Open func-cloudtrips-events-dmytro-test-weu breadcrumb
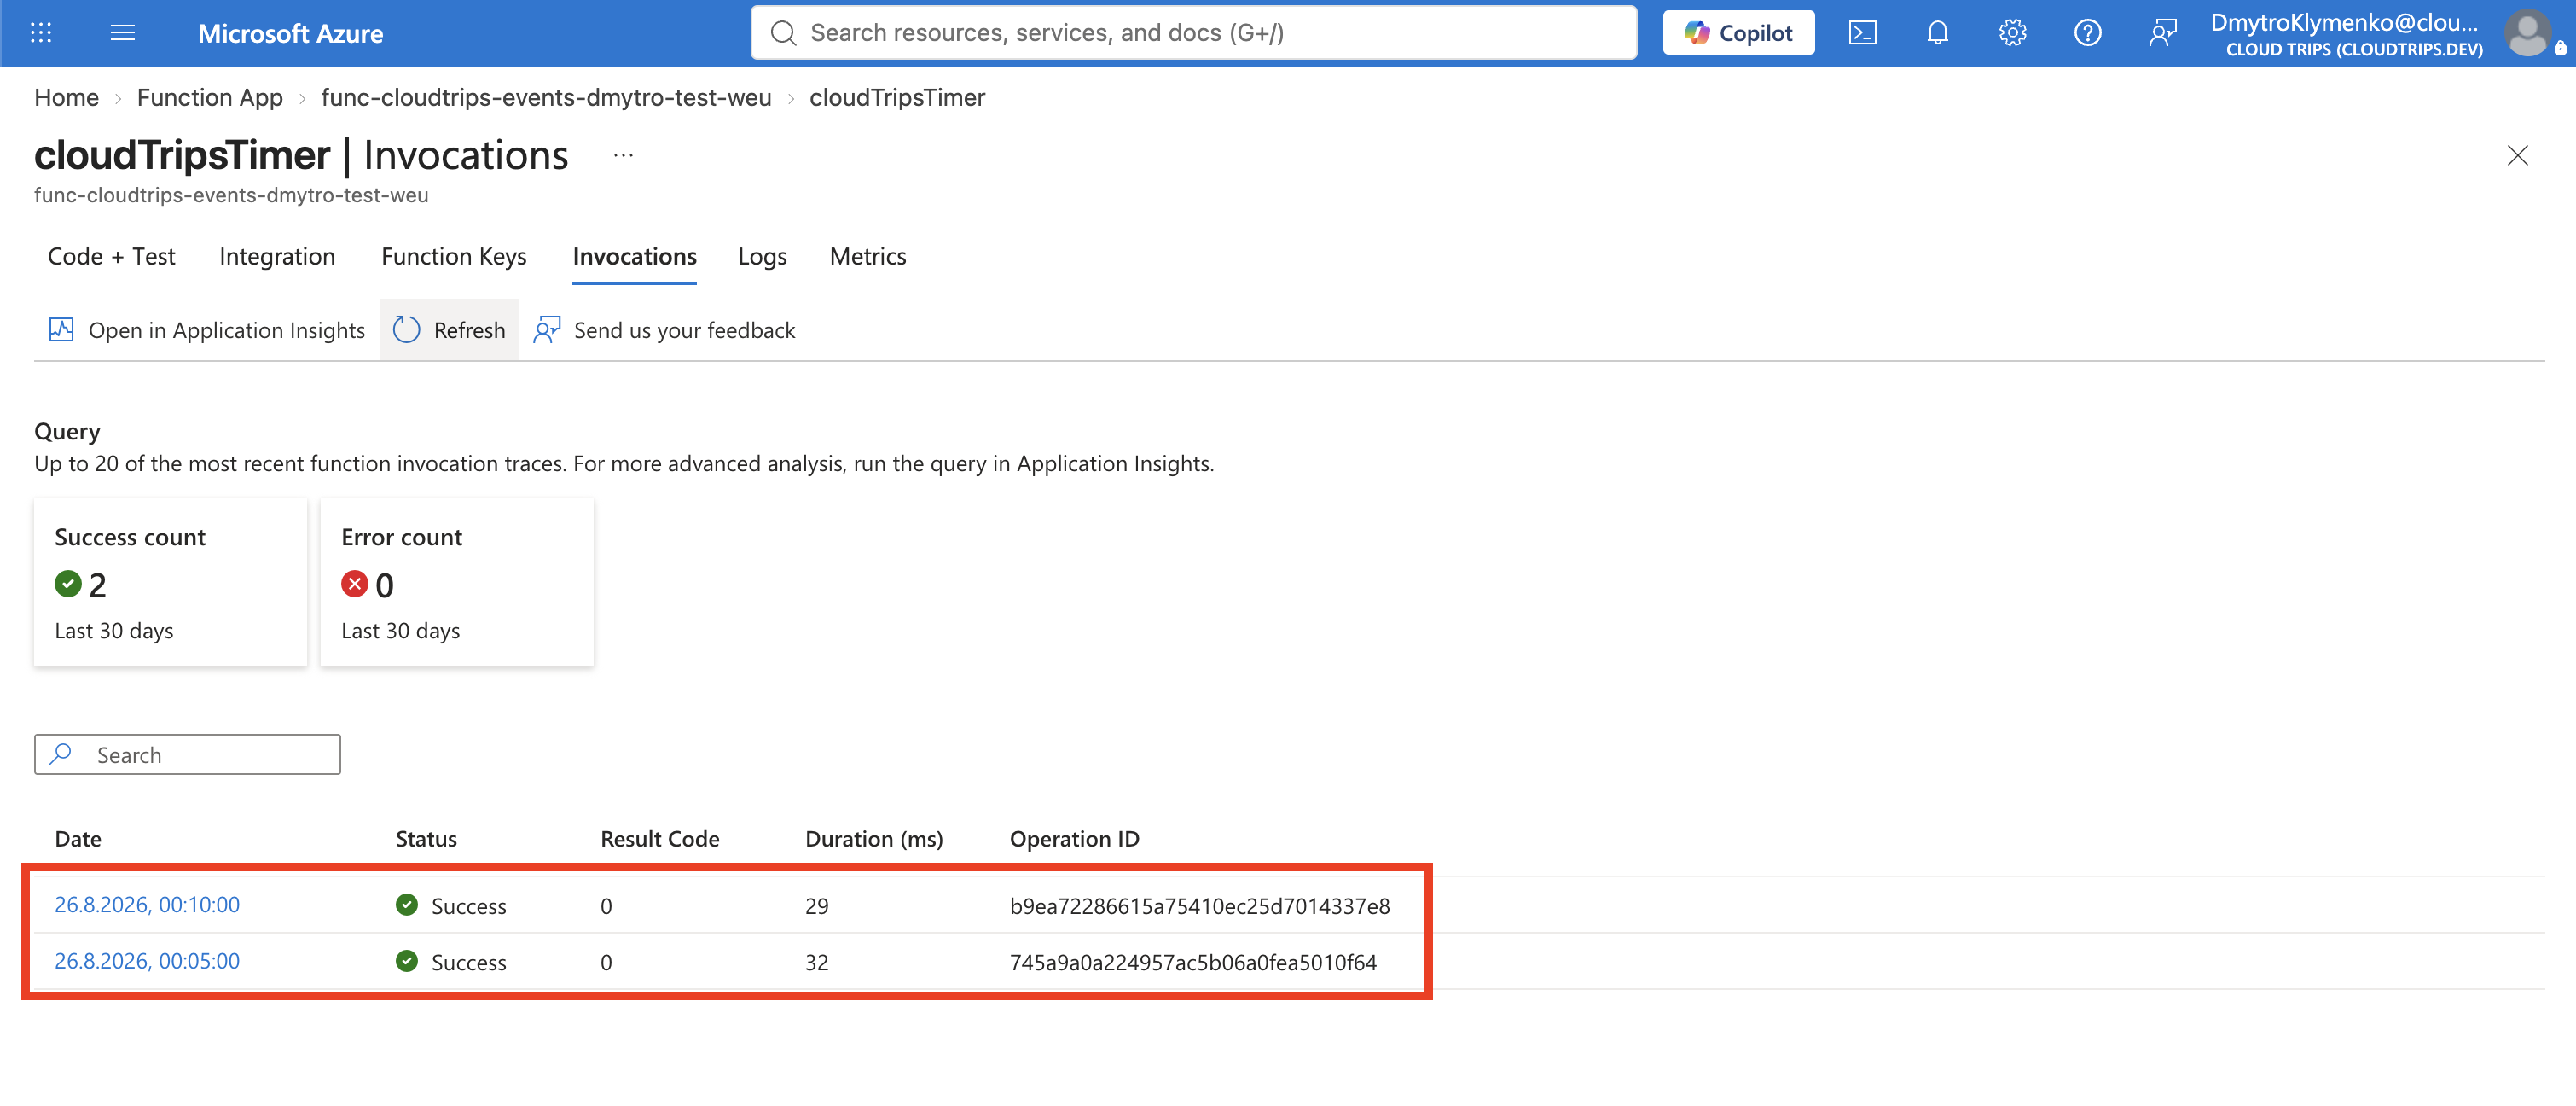The width and height of the screenshot is (2576, 1106). click(x=546, y=97)
